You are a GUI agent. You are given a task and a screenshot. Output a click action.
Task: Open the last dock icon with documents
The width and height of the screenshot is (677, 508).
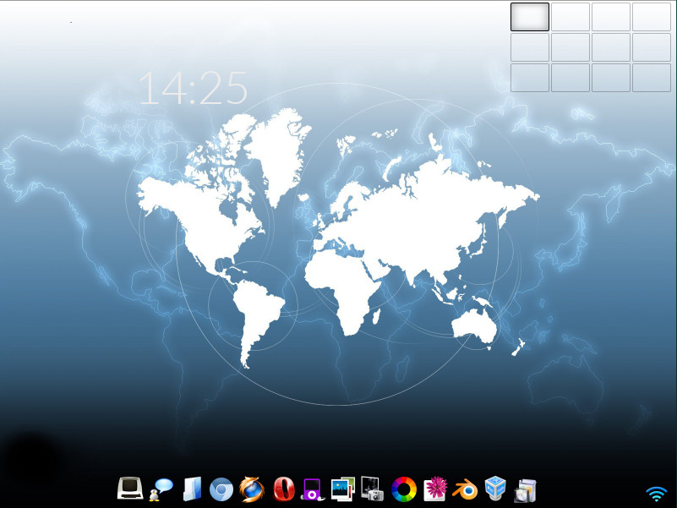pyautogui.click(x=525, y=489)
